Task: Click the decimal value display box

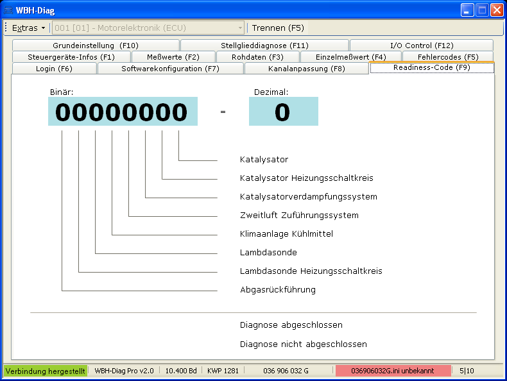Action: tap(283, 112)
